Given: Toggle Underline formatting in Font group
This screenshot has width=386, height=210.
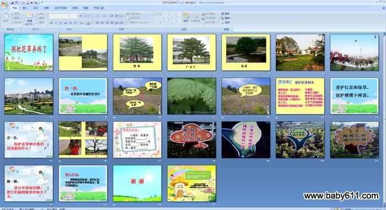Looking at the screenshot, I should pyautogui.click(x=61, y=23).
